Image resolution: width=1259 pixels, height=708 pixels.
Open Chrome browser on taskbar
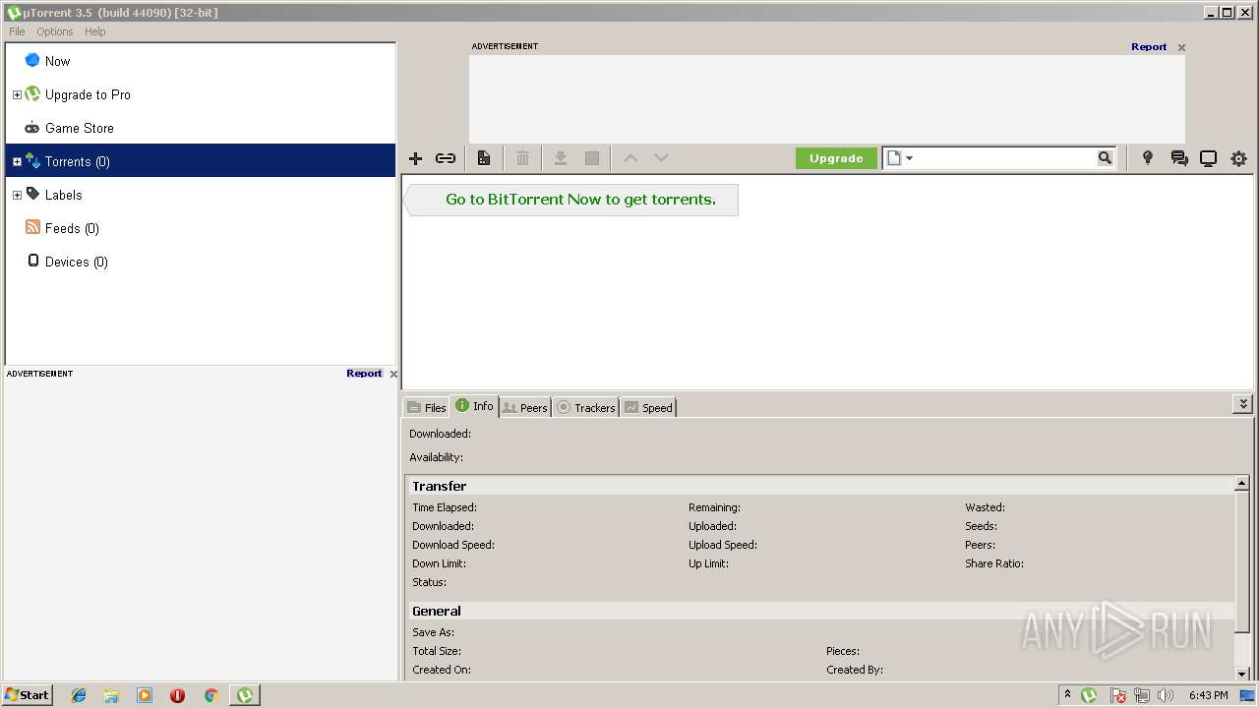pyautogui.click(x=210, y=695)
